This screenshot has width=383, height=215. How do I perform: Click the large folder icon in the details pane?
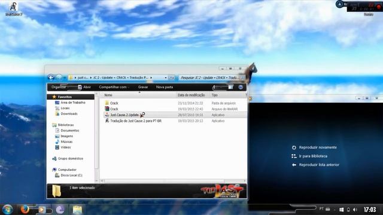point(56,191)
